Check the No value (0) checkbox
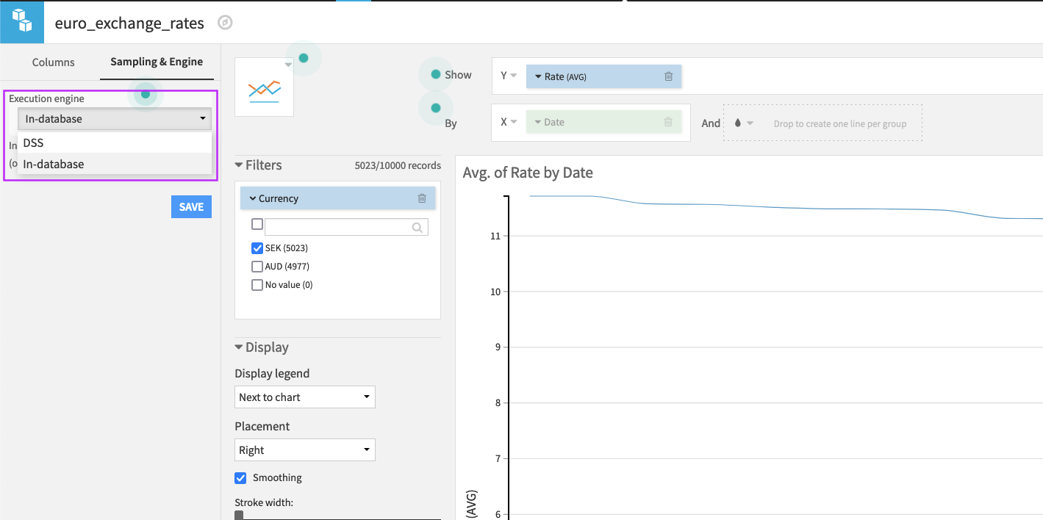The height and width of the screenshot is (520, 1043). pyautogui.click(x=257, y=285)
